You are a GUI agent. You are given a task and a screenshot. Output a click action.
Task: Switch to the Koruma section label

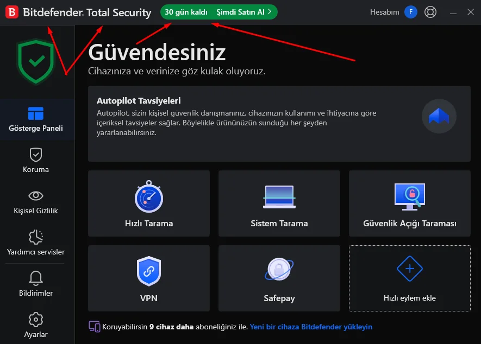(36, 169)
